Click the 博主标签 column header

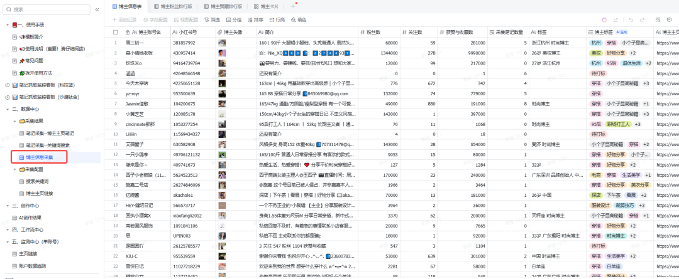[620, 32]
